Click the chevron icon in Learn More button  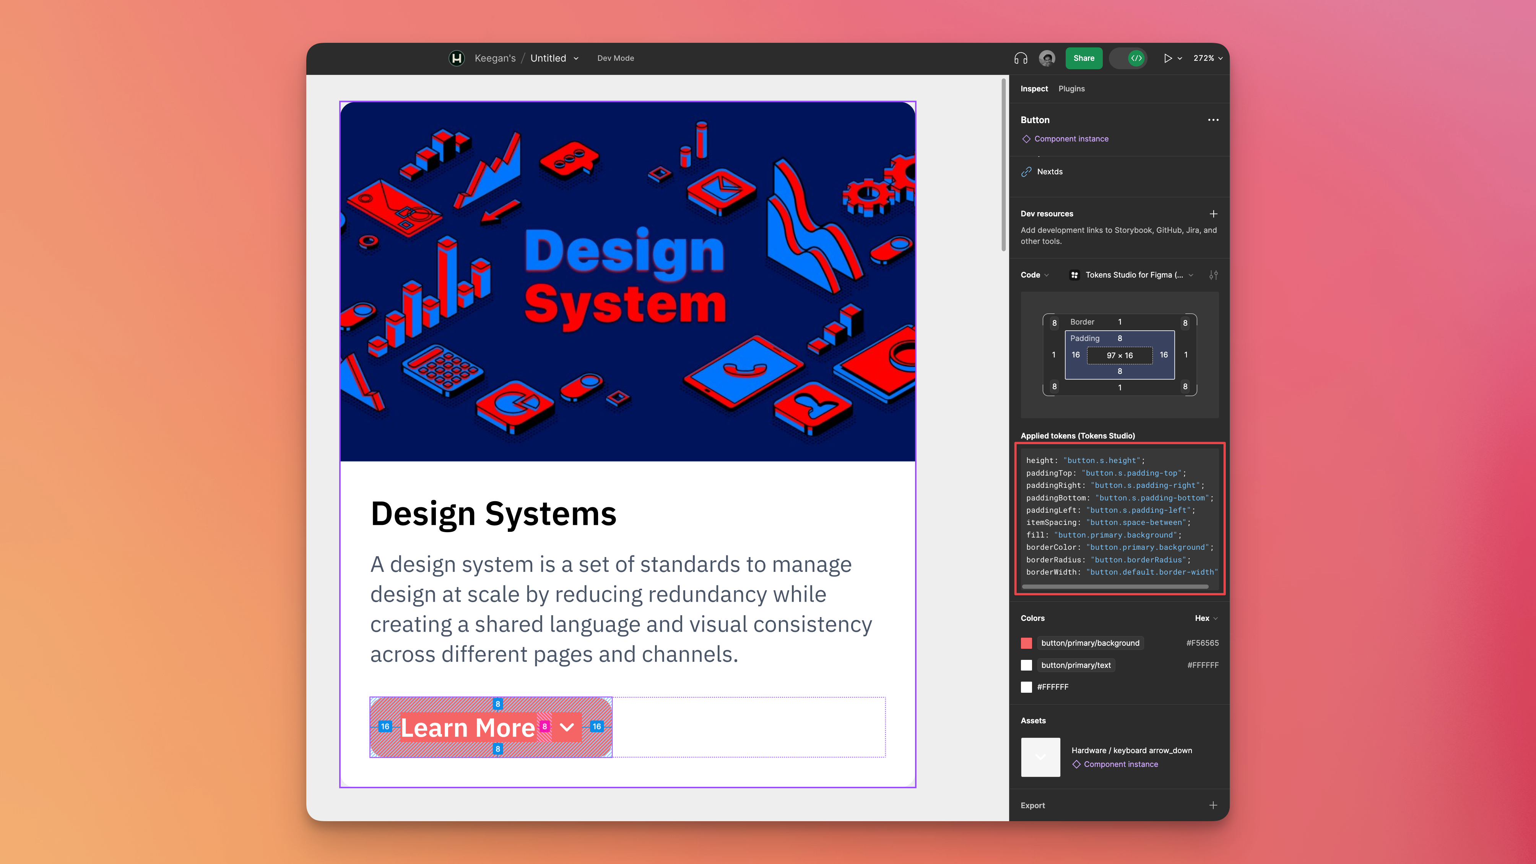566,727
